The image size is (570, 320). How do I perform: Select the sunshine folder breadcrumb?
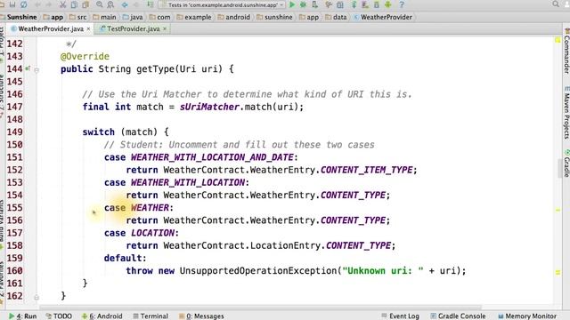pos(274,17)
